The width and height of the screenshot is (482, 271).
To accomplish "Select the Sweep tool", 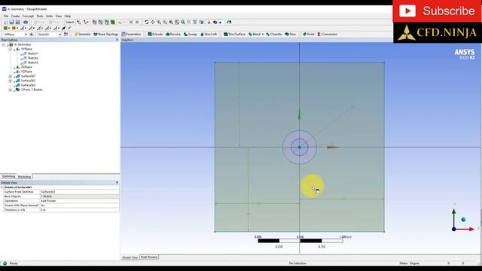I will pyautogui.click(x=191, y=34).
